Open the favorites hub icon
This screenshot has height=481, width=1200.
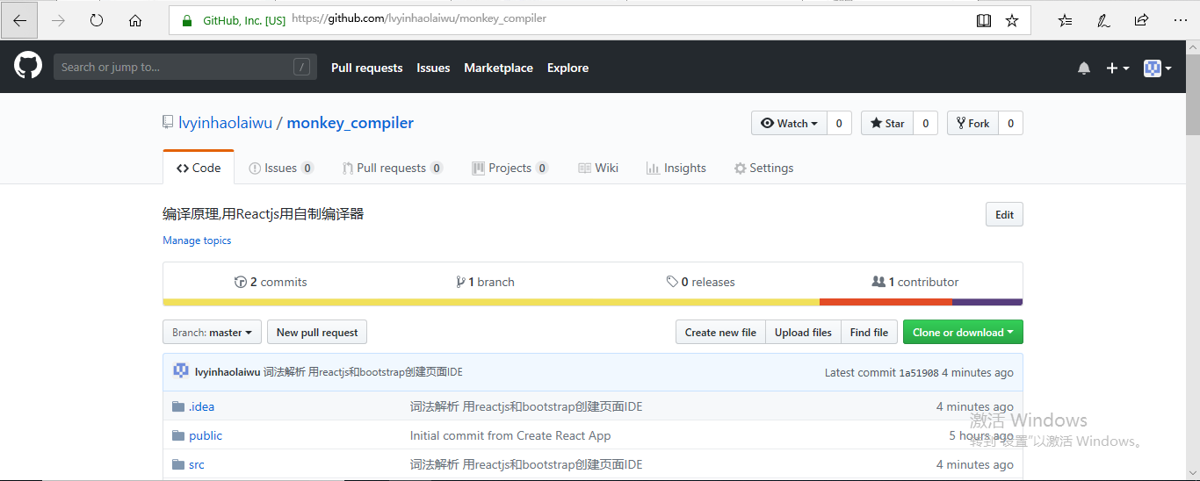pyautogui.click(x=1065, y=20)
